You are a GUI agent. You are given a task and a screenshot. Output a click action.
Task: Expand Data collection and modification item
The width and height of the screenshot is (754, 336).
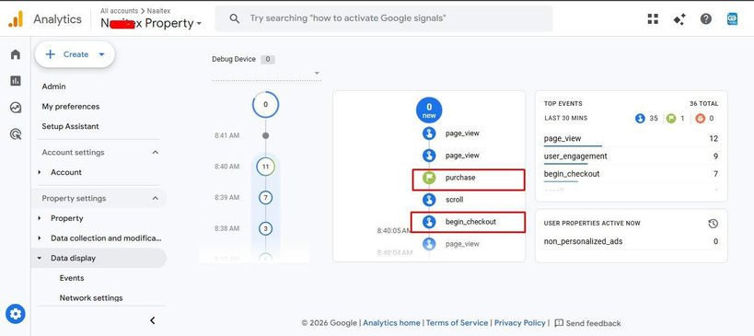(x=40, y=238)
